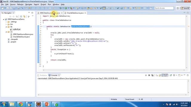
Task: Click the Pin Console icon
Action: tap(171, 75)
